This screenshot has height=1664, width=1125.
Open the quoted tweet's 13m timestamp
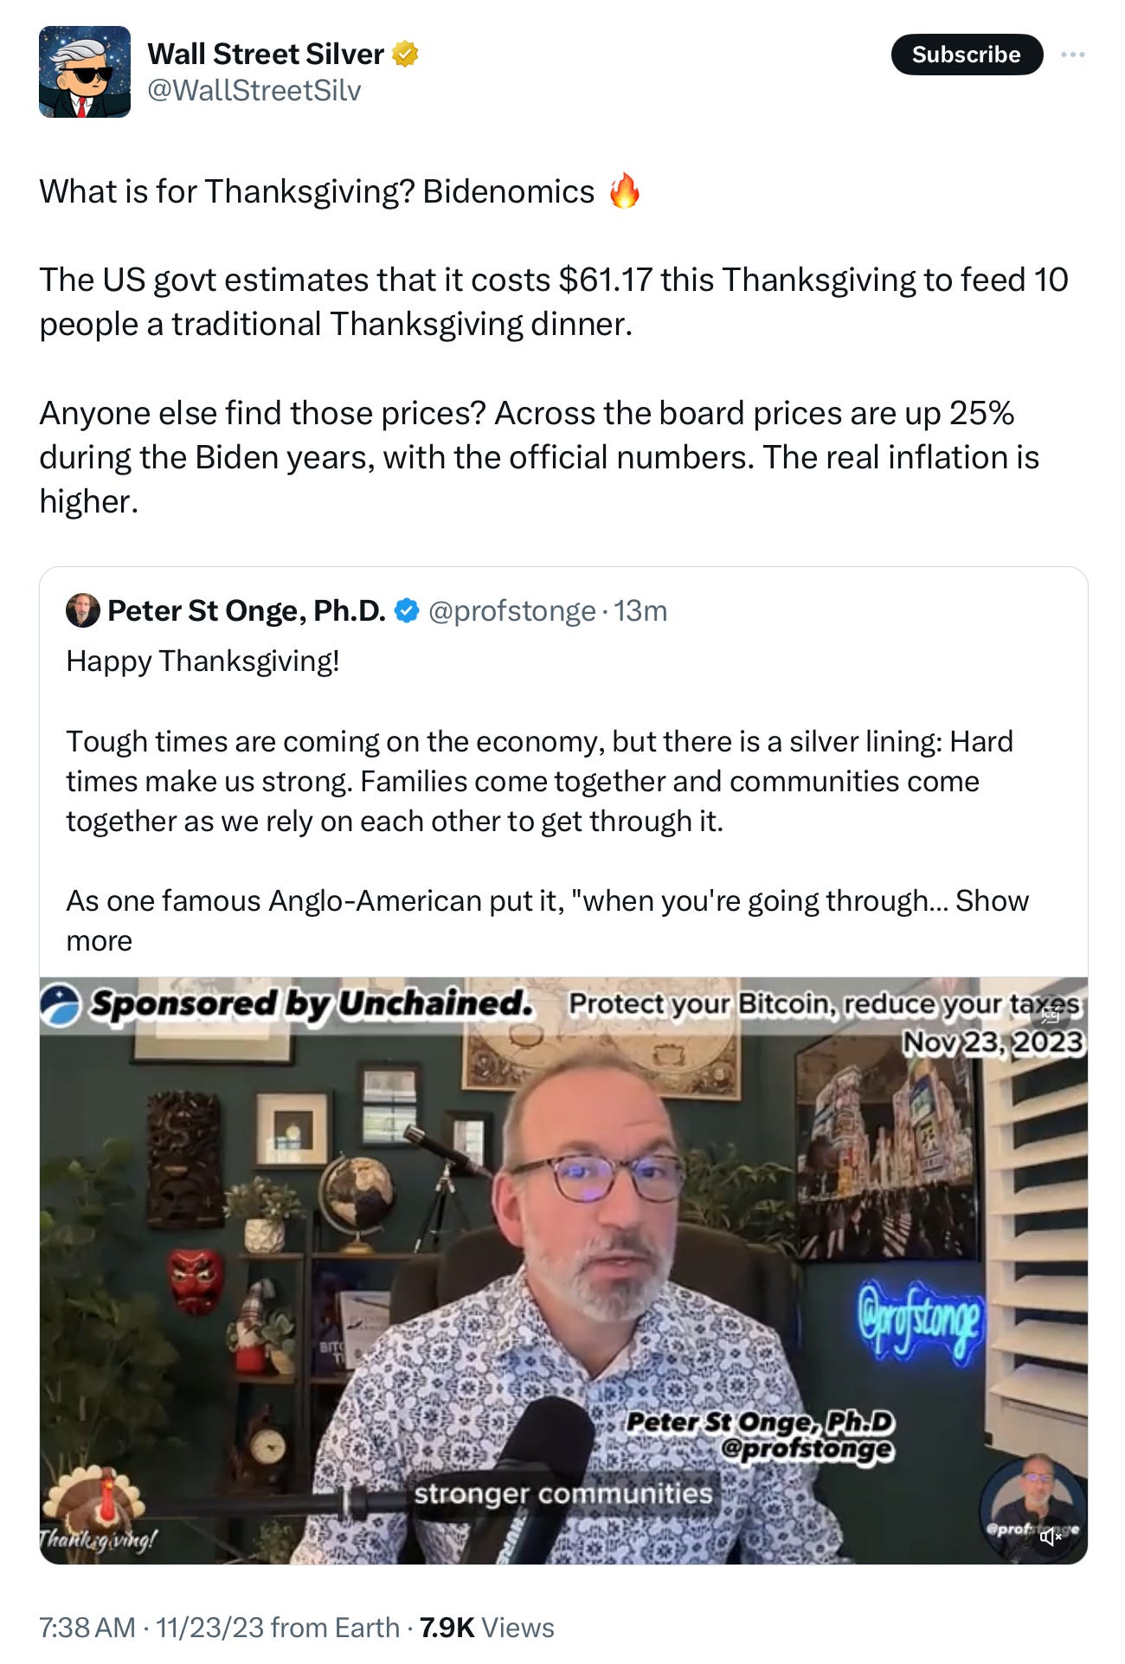(640, 610)
